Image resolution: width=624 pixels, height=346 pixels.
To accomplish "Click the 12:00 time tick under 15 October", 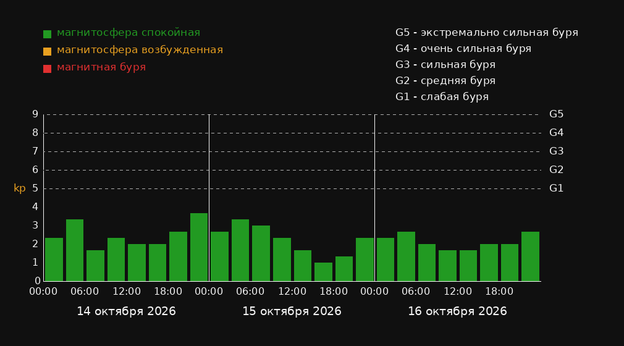I will click(292, 292).
